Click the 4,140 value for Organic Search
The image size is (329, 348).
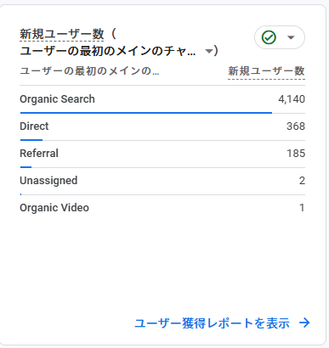[292, 99]
